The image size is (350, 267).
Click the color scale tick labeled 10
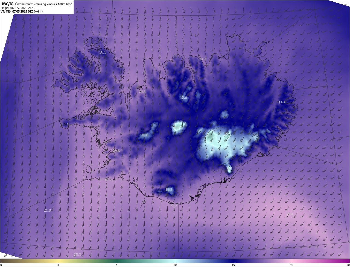175,265
